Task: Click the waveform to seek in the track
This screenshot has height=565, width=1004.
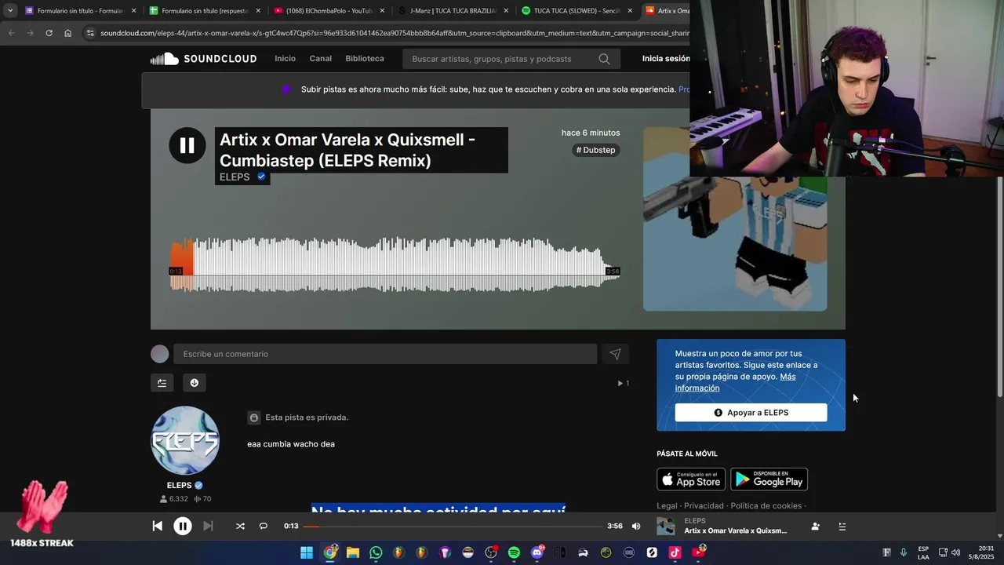Action: (395, 264)
